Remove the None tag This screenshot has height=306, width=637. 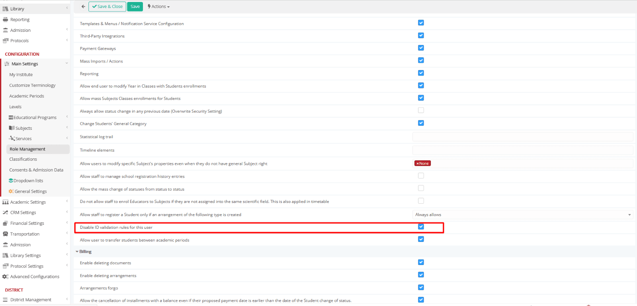point(417,164)
